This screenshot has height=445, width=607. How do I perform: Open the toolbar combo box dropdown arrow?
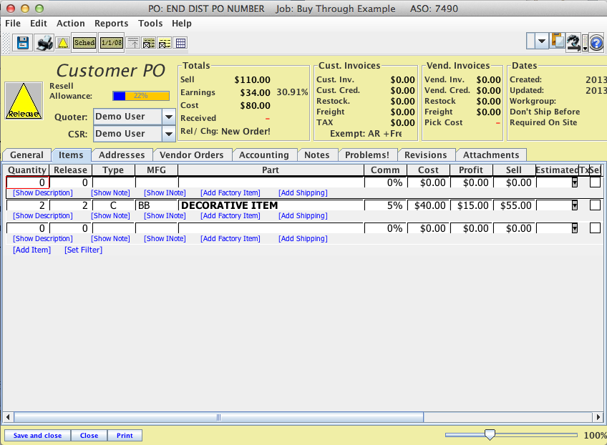[x=542, y=41]
